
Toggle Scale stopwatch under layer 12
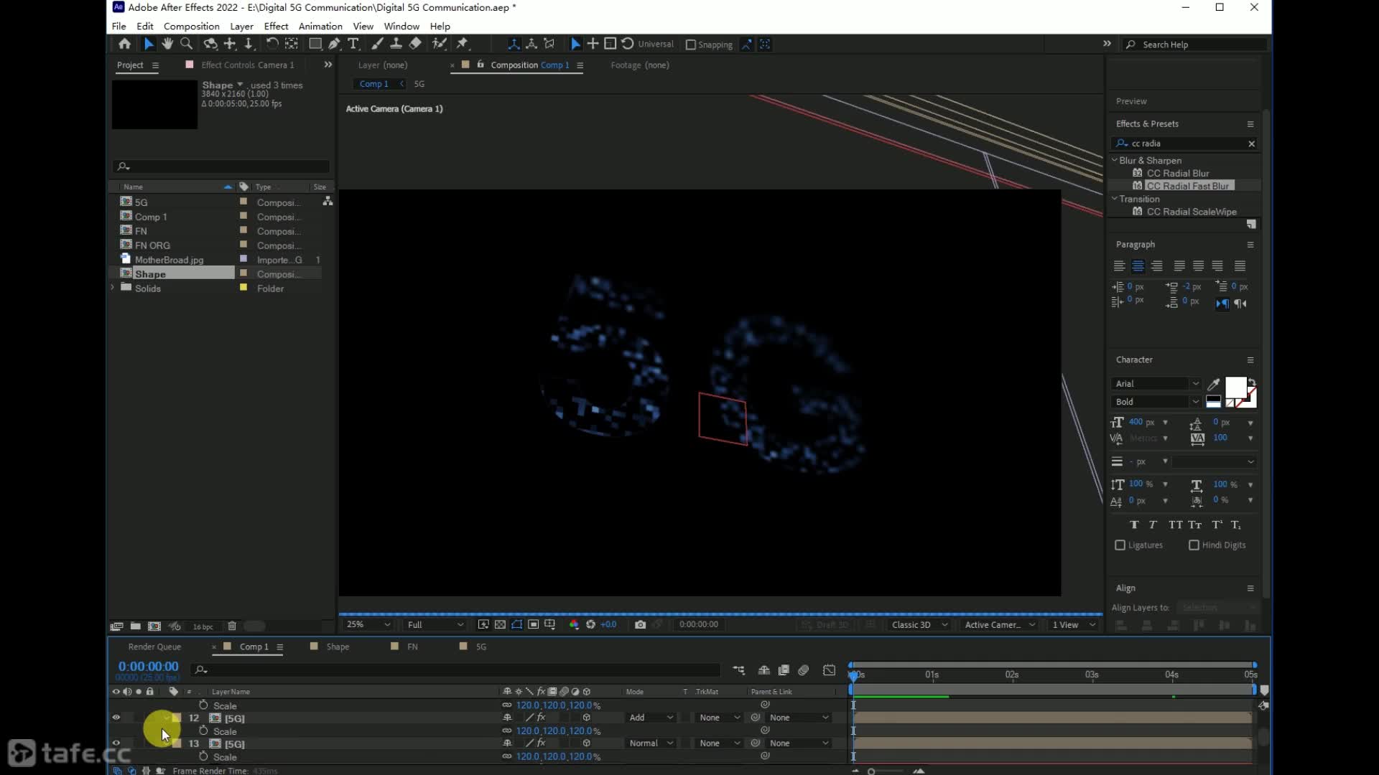click(203, 731)
